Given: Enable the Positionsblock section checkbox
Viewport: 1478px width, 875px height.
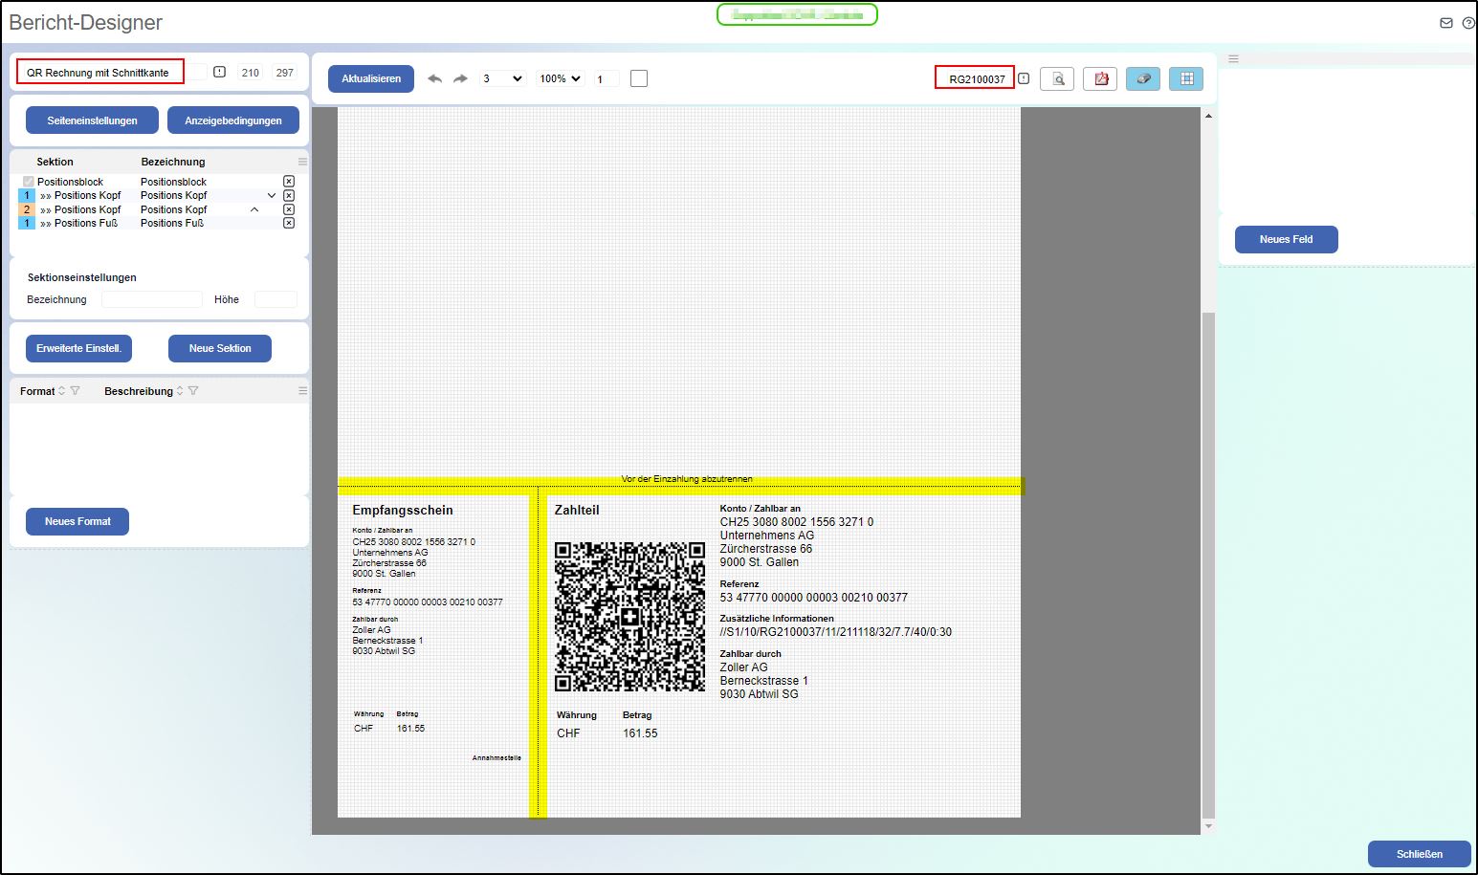Looking at the screenshot, I should click(27, 181).
